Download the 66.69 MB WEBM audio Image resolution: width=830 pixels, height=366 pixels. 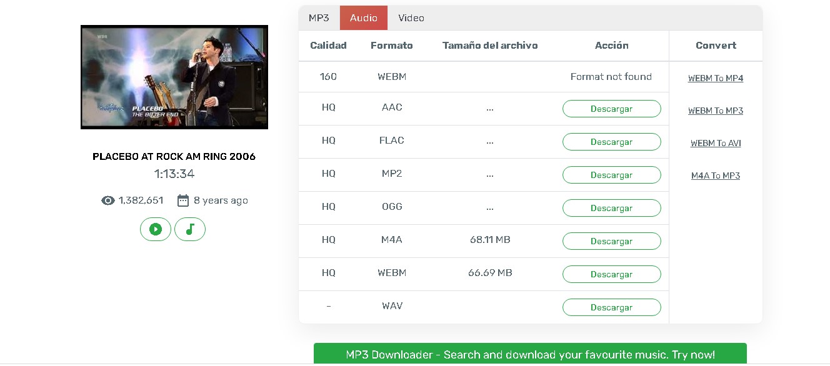(611, 274)
